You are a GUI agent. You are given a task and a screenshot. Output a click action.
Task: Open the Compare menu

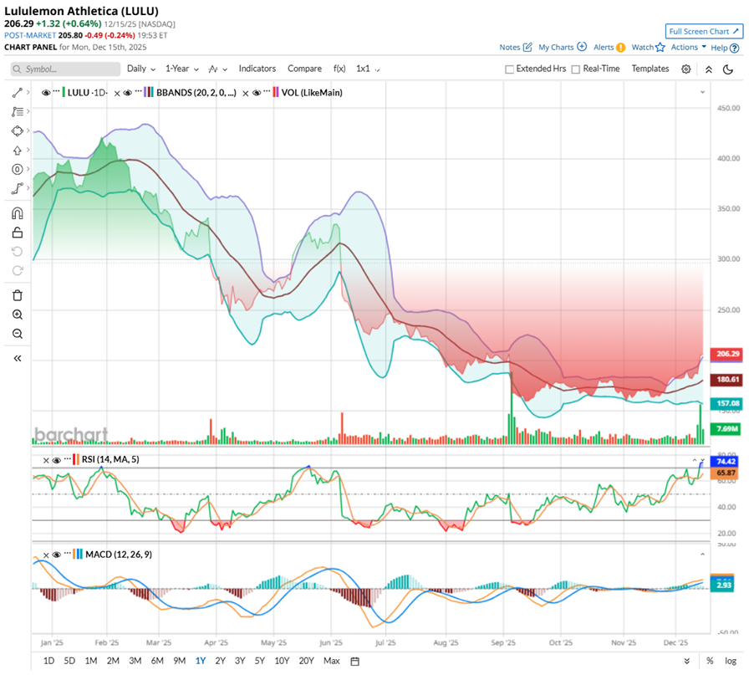(304, 69)
